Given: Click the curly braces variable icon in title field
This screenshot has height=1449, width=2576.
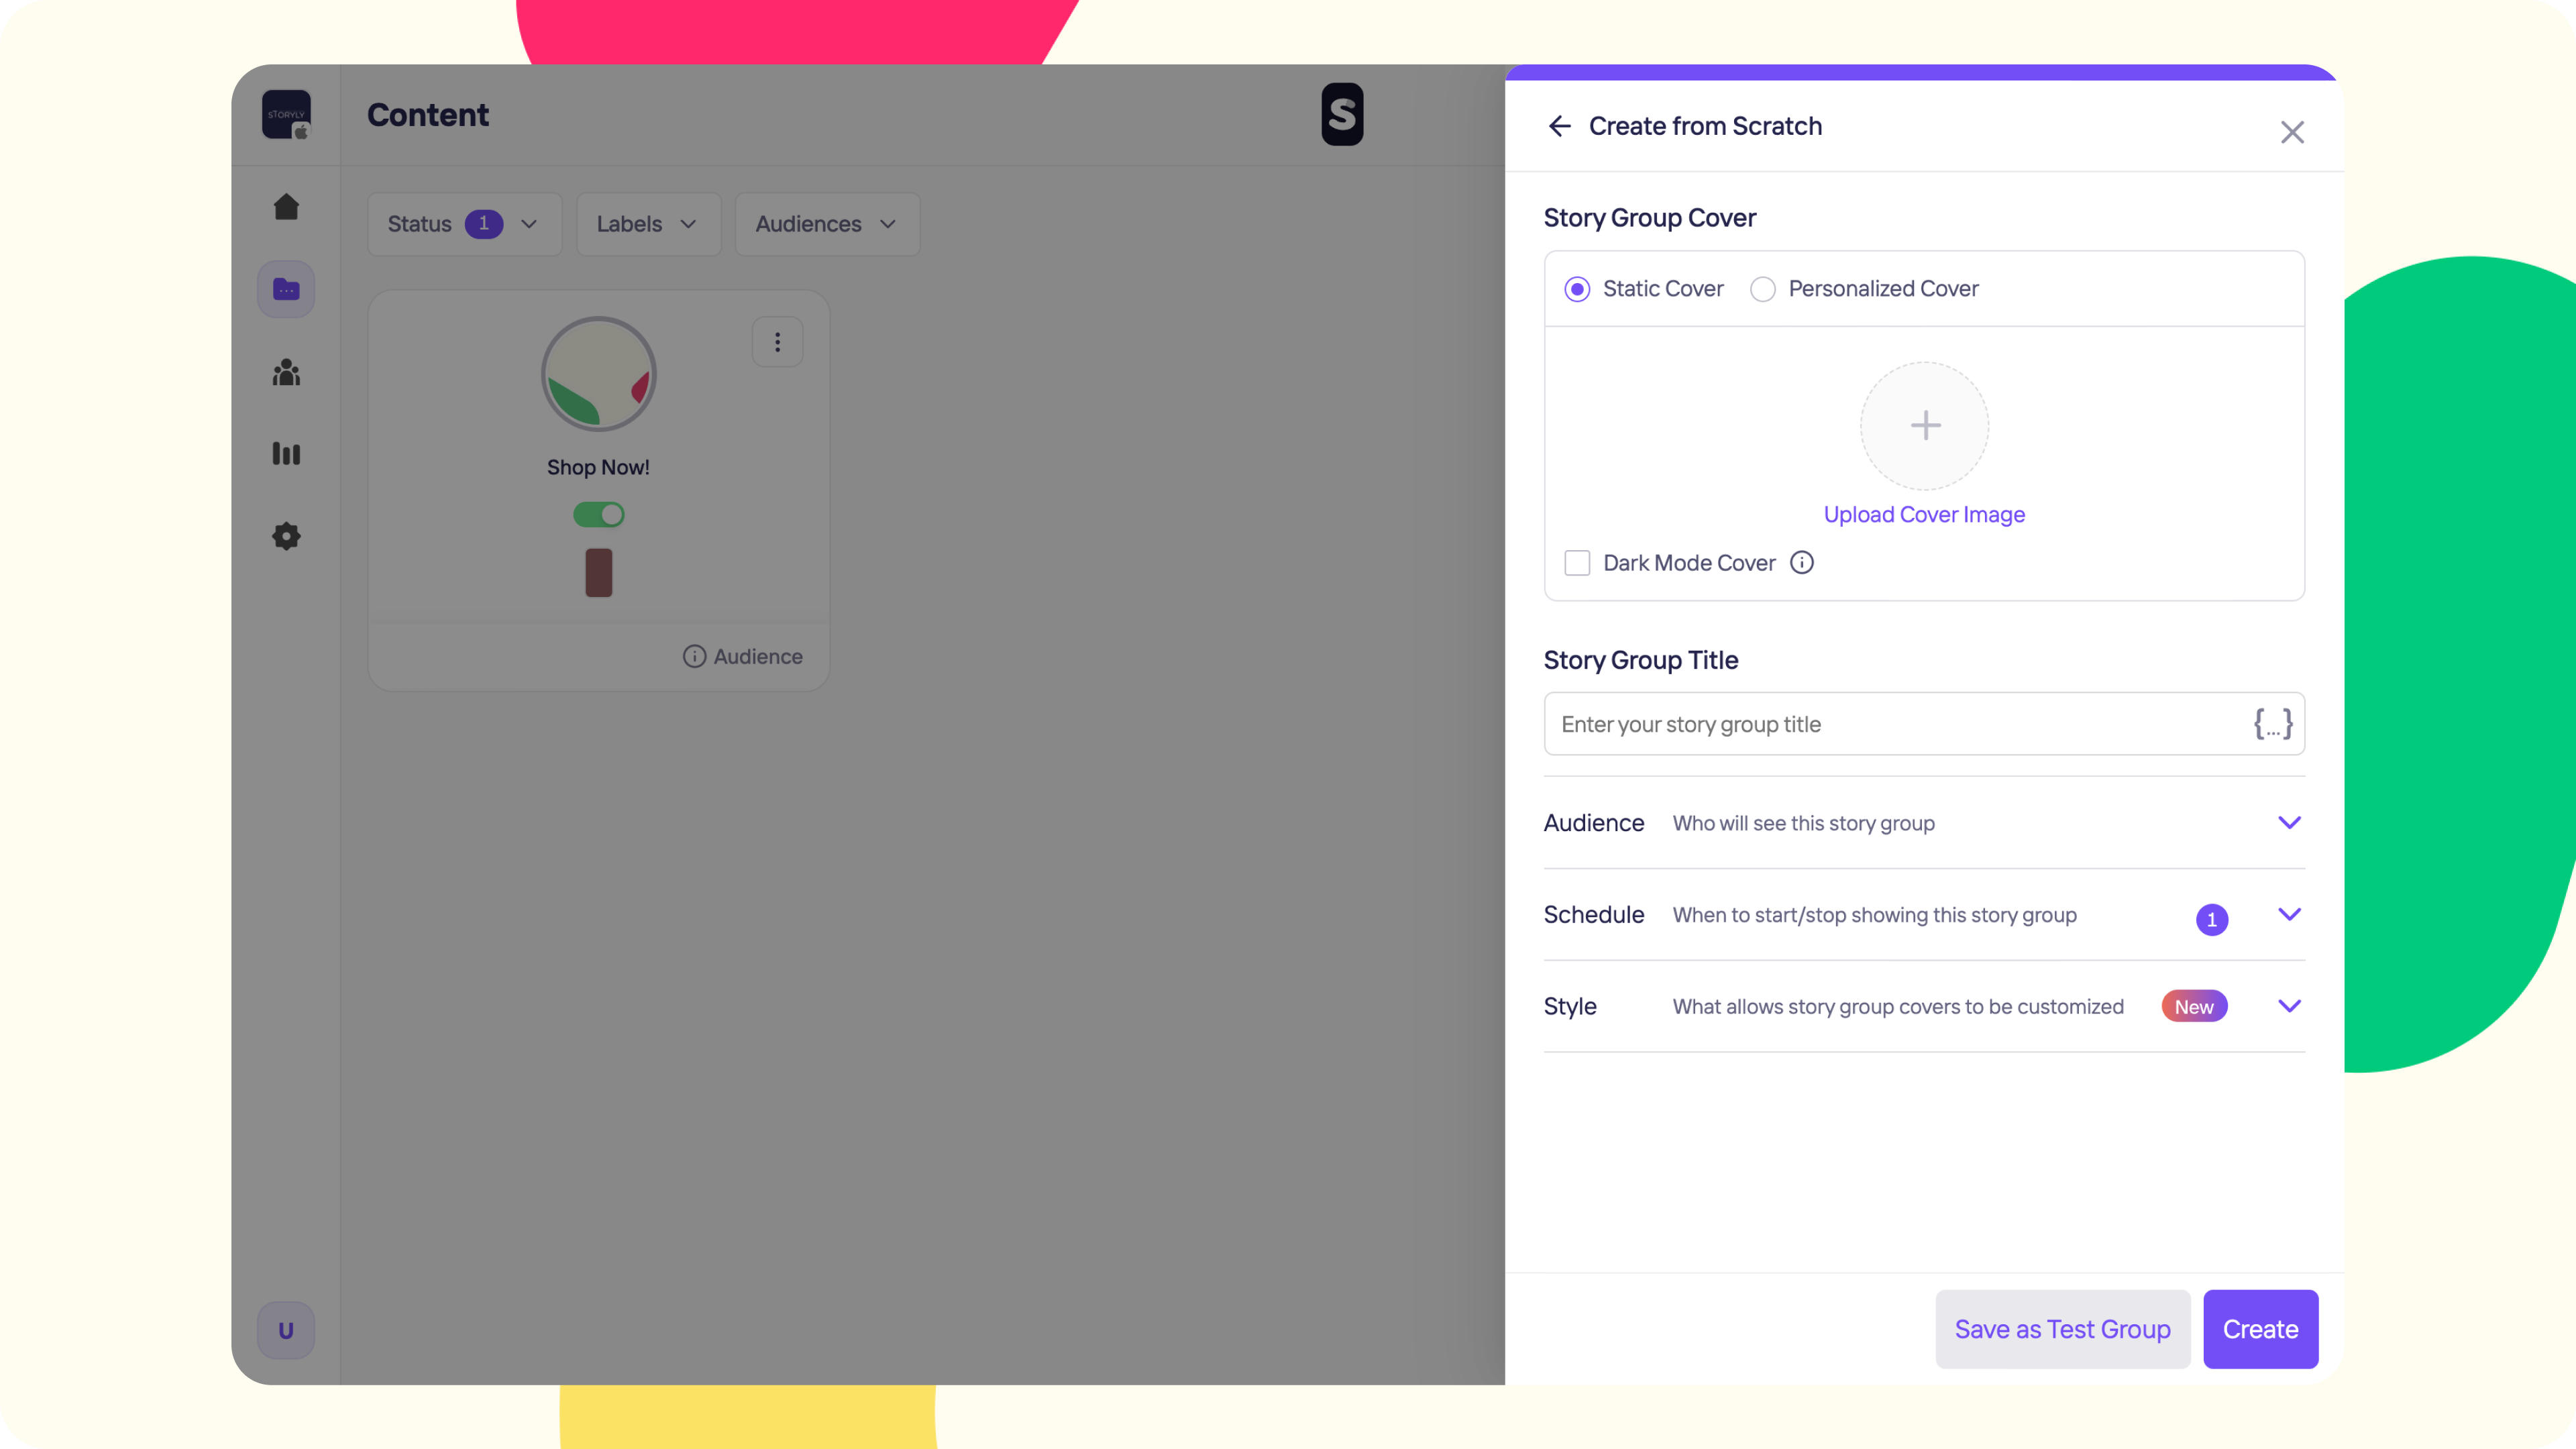Looking at the screenshot, I should coord(2272,724).
